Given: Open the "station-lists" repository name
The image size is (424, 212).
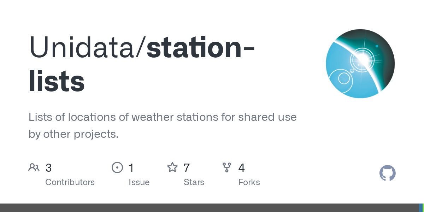Looking at the screenshot, I should (x=141, y=65).
